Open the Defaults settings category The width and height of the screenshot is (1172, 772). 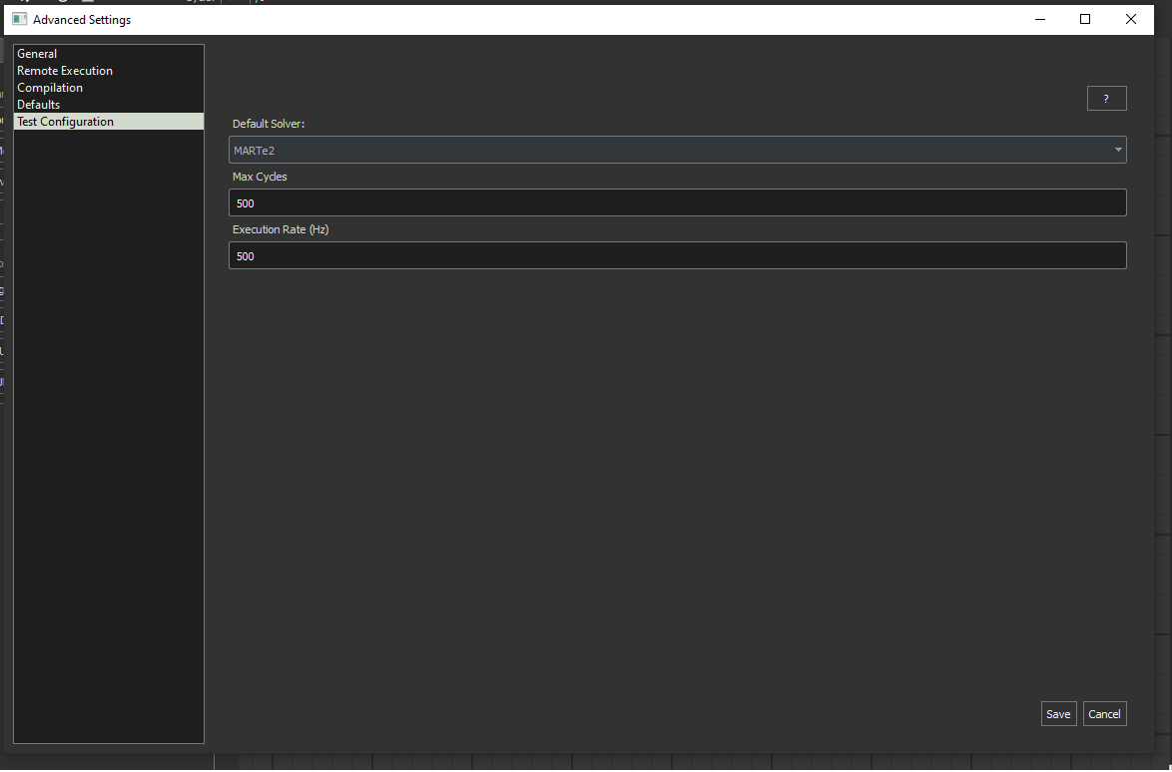point(39,105)
